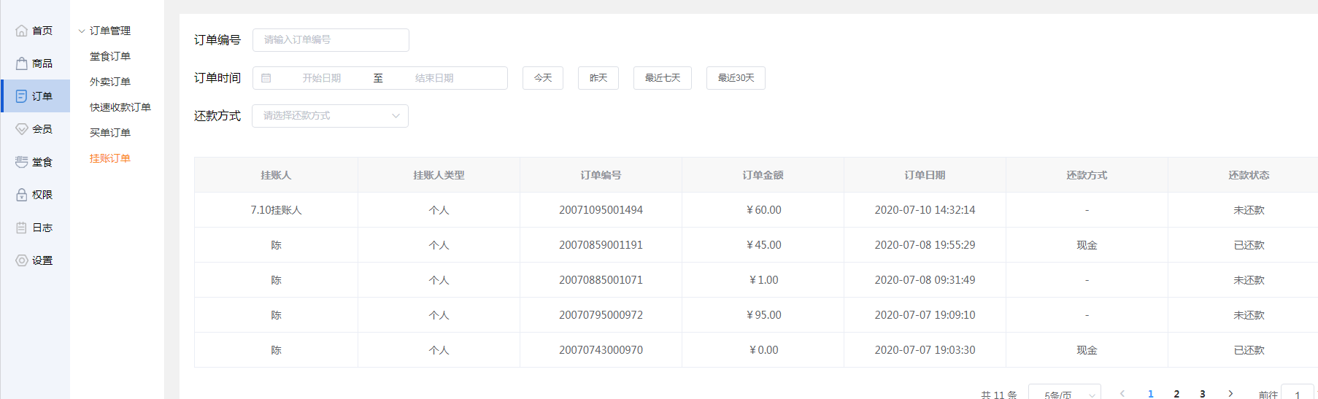Screen dimensions: 1318x399
Task: Click the members (会员) diamond icon
Action: (x=22, y=129)
